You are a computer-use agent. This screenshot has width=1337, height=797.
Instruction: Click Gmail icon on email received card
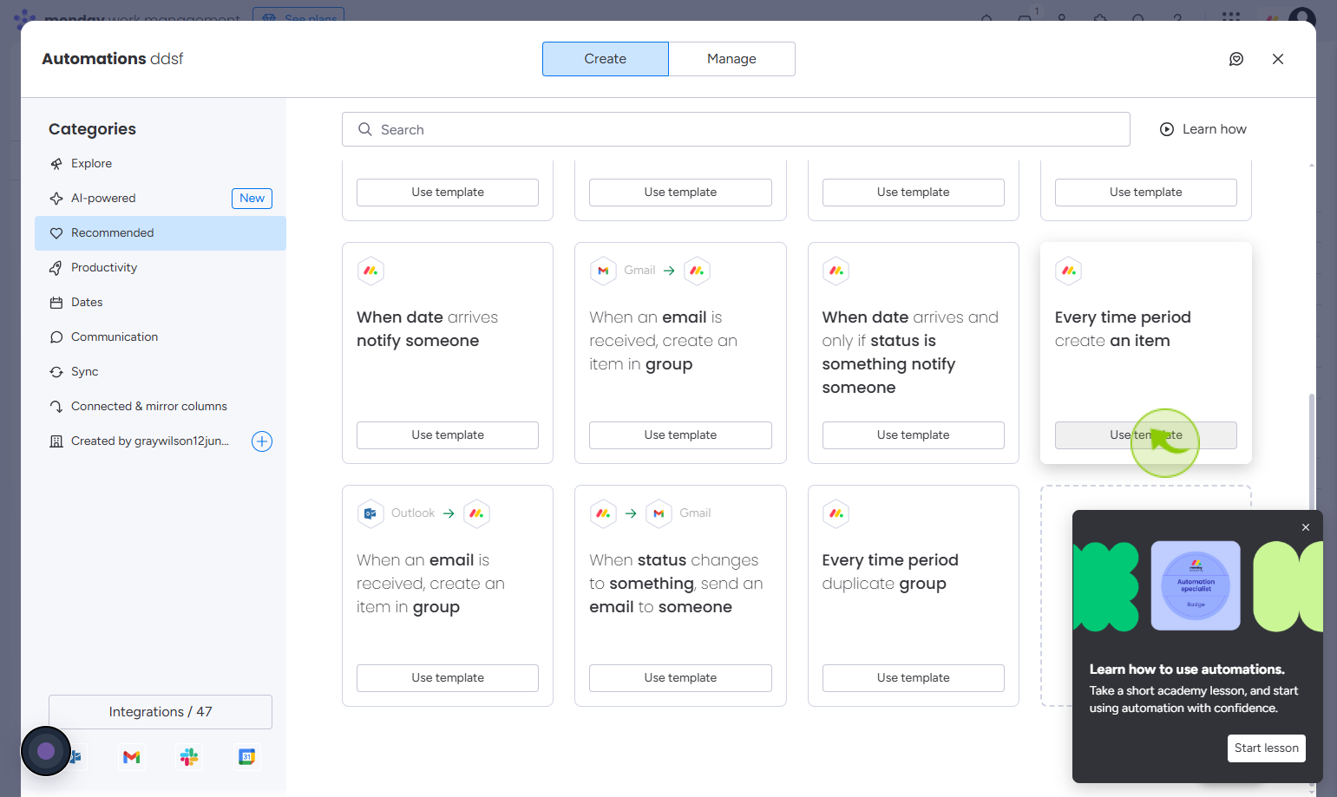tap(603, 271)
